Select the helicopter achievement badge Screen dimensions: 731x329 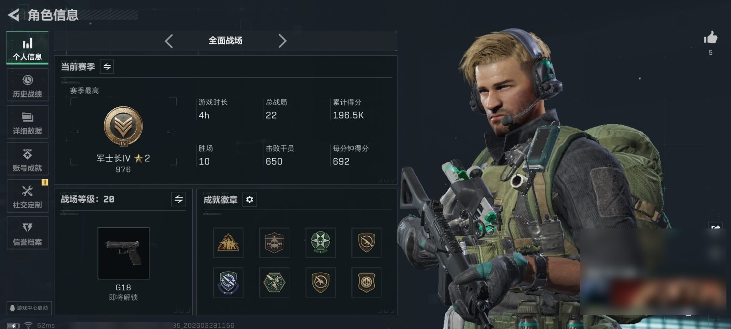(274, 243)
